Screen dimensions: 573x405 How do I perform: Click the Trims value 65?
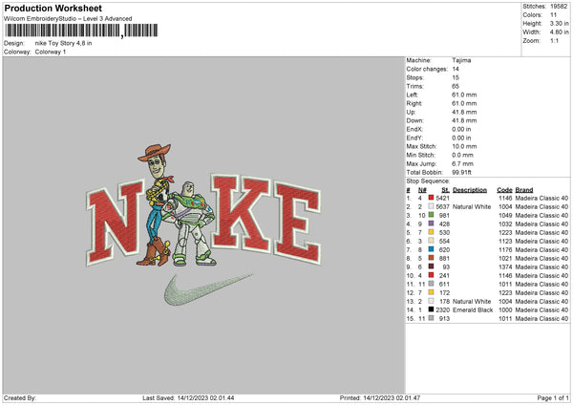pyautogui.click(x=456, y=86)
